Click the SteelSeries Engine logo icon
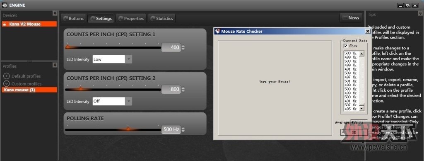This screenshot has width=424, height=161. point(5,5)
